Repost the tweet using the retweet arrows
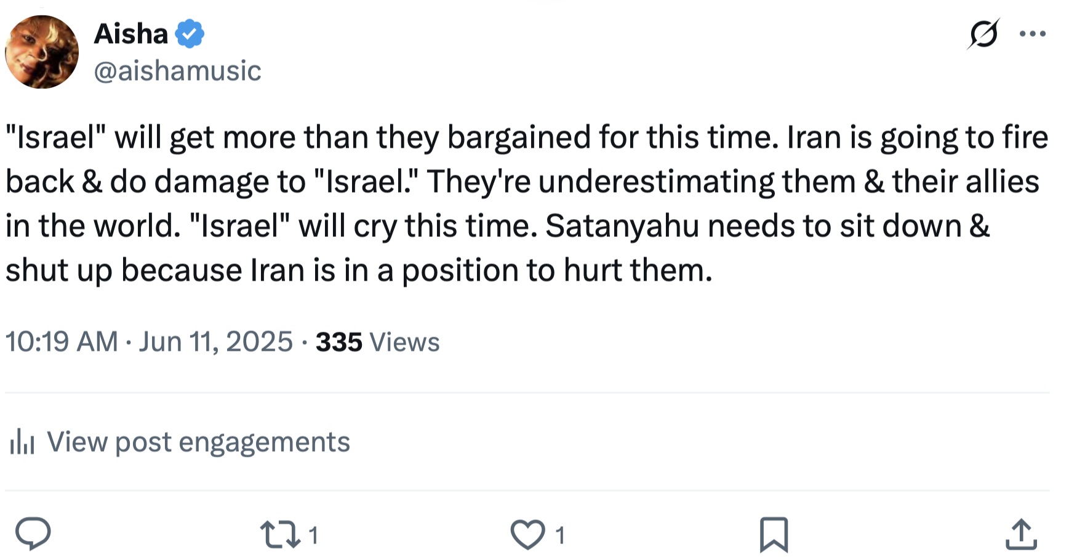 [280, 535]
